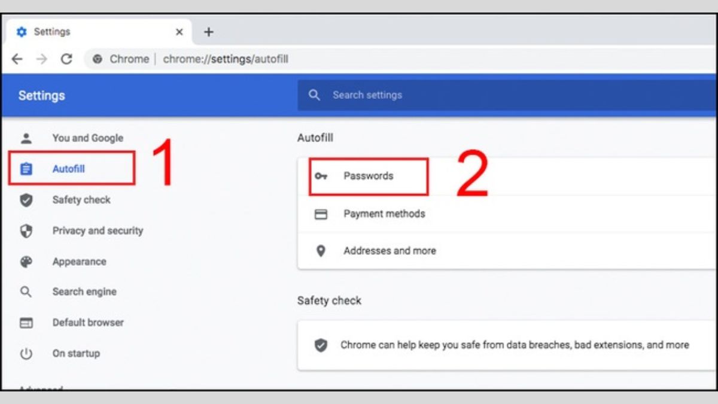
Task: Open a new tab with plus button
Action: (208, 32)
